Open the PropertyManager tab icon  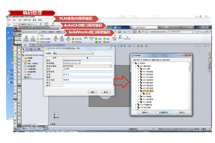point(27,49)
